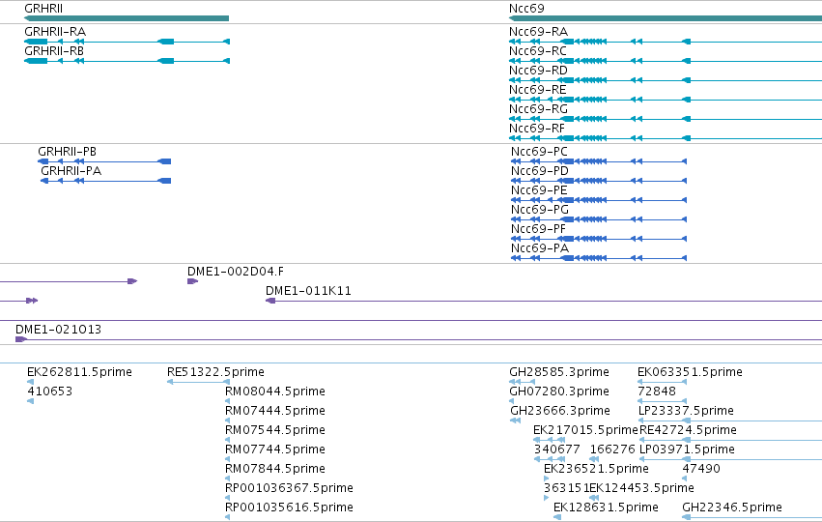Select the GRHRII gene label

pyautogui.click(x=43, y=9)
